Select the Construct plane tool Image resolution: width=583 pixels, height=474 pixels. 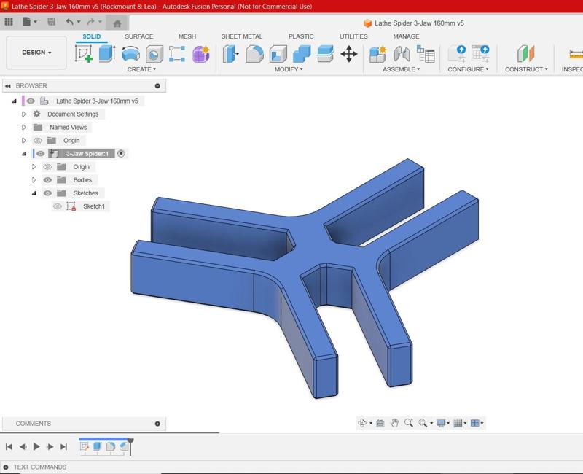(x=525, y=54)
